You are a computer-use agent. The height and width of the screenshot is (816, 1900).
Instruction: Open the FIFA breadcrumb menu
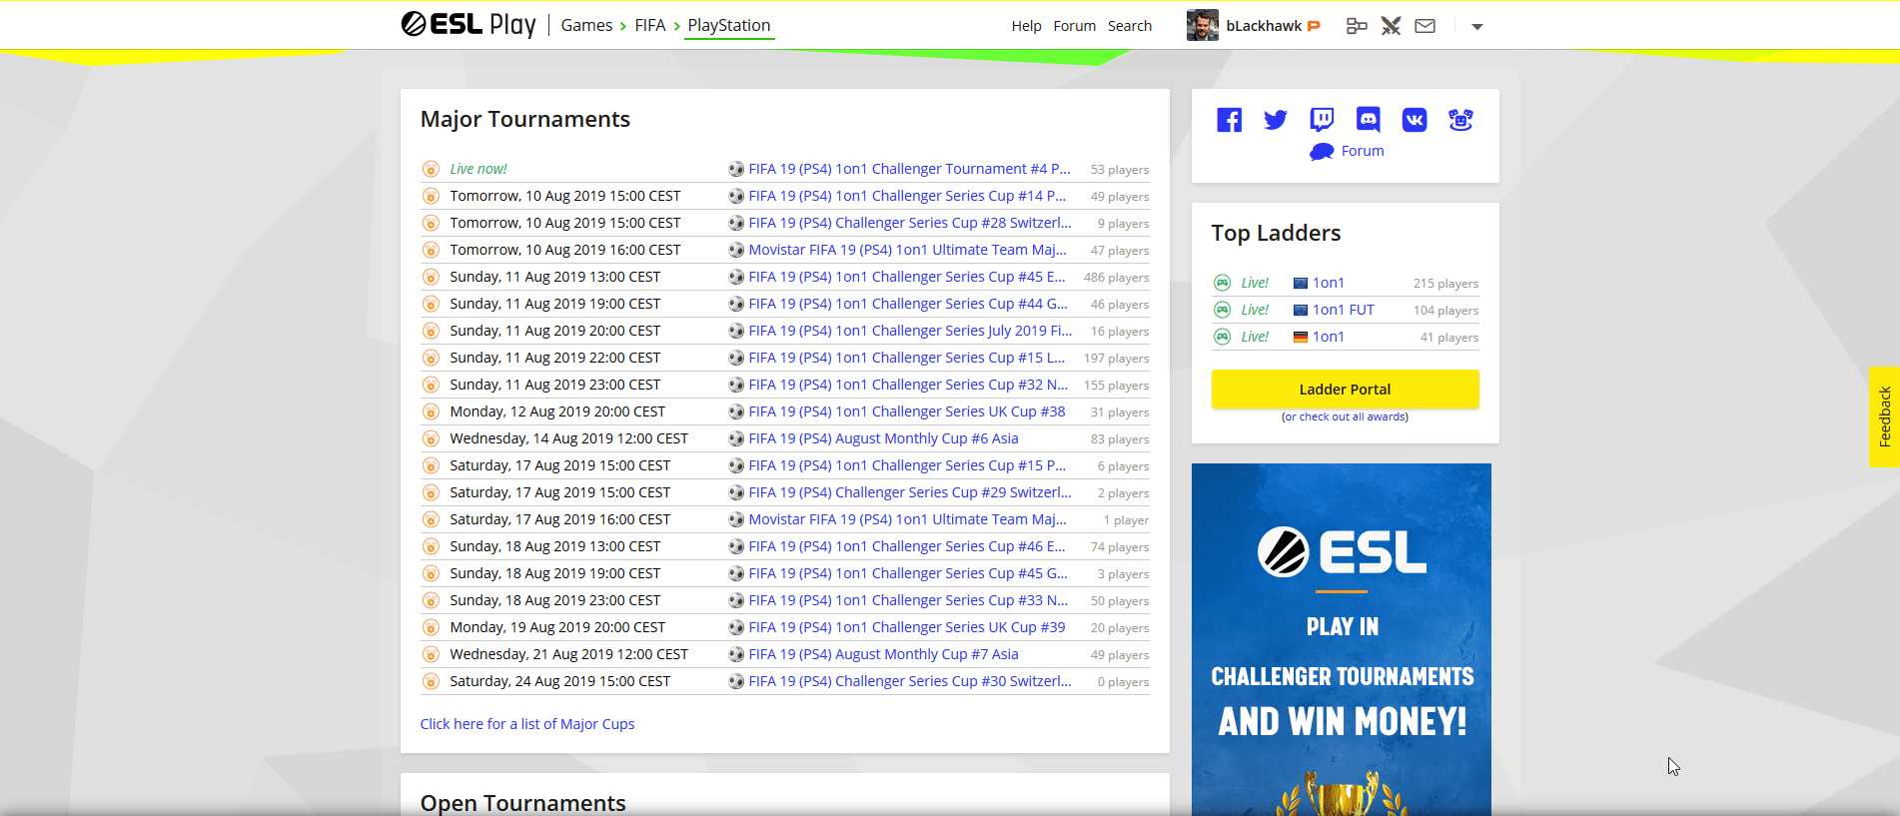click(x=650, y=25)
